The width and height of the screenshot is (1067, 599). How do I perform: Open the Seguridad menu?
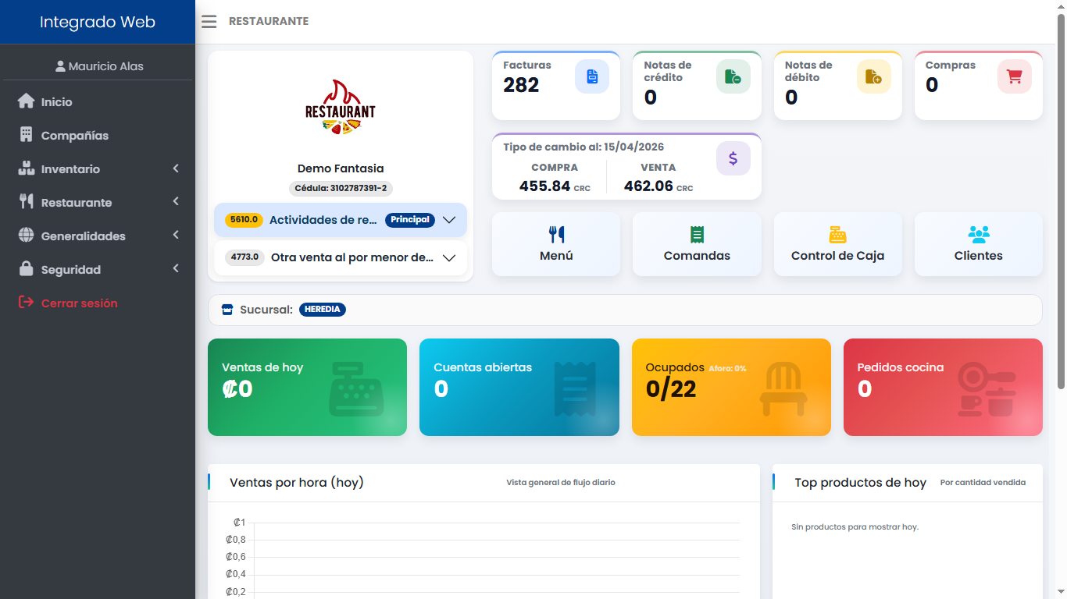pyautogui.click(x=72, y=269)
